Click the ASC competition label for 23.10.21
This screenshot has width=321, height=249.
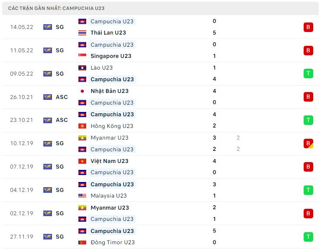coord(62,120)
